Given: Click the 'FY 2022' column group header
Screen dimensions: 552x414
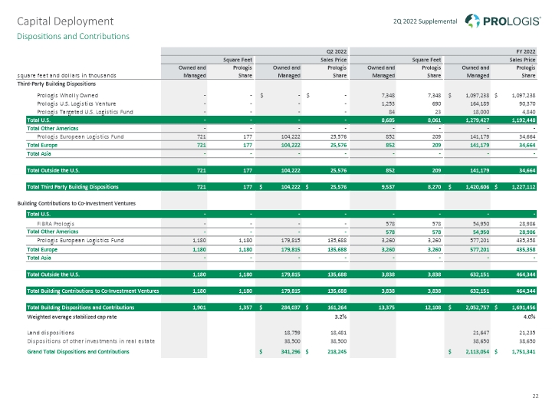Looking at the screenshot, I should [526, 51].
